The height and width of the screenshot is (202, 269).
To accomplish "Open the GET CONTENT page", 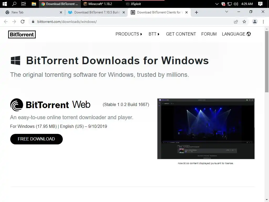I will coord(181,34).
